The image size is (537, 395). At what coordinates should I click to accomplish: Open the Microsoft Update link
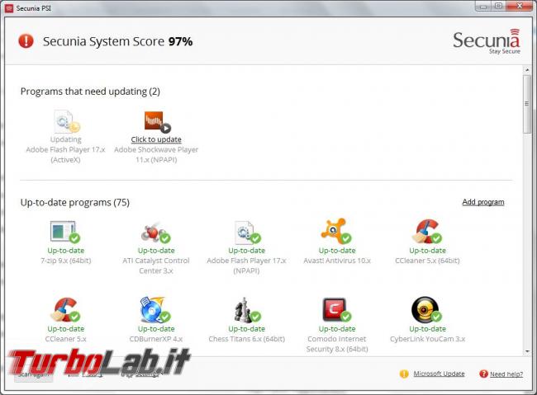pos(439,374)
